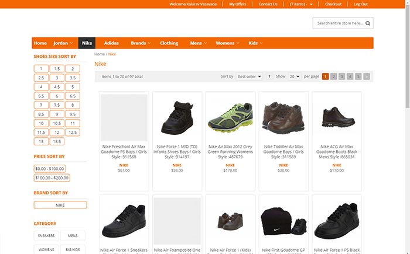Filter by shoe size 9
This screenshot has height=254, width=410.
click(x=57, y=114)
